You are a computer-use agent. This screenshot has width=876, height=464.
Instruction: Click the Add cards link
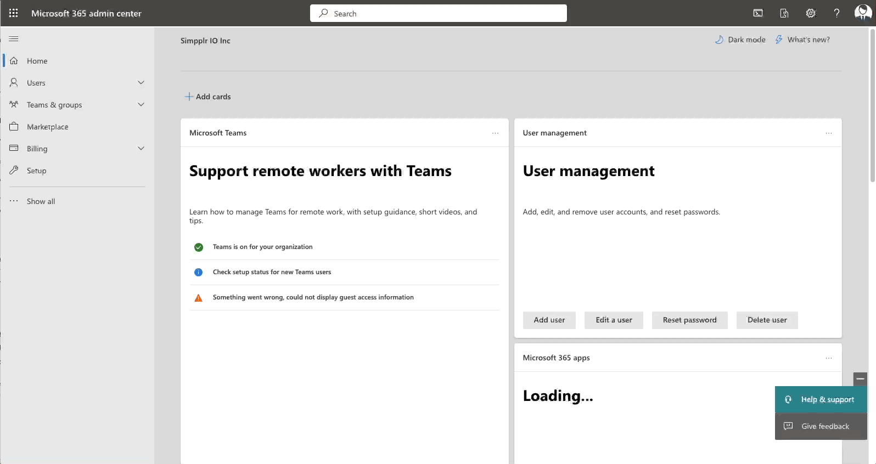[208, 97]
